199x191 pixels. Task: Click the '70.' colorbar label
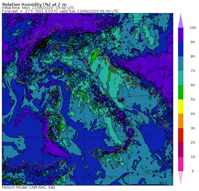(x=193, y=71)
